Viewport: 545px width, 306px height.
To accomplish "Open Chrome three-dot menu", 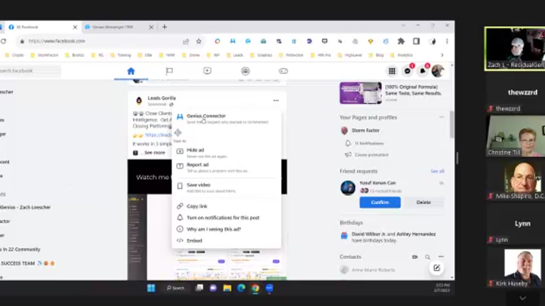I will (x=447, y=41).
